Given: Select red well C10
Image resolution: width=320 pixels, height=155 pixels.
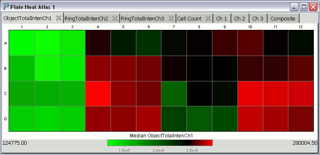Looking at the screenshot, I should coord(250,94).
